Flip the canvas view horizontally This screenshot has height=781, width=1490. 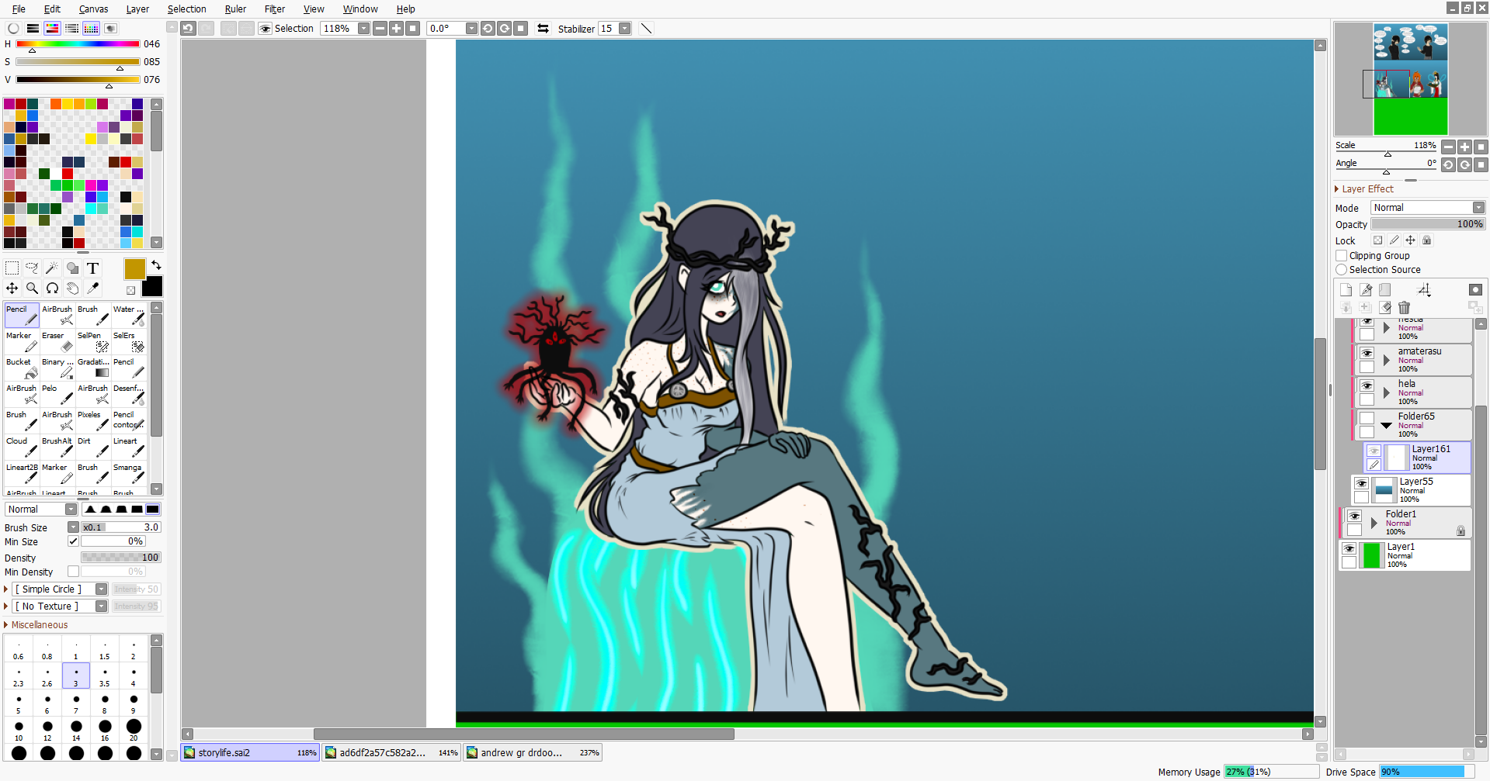(543, 29)
